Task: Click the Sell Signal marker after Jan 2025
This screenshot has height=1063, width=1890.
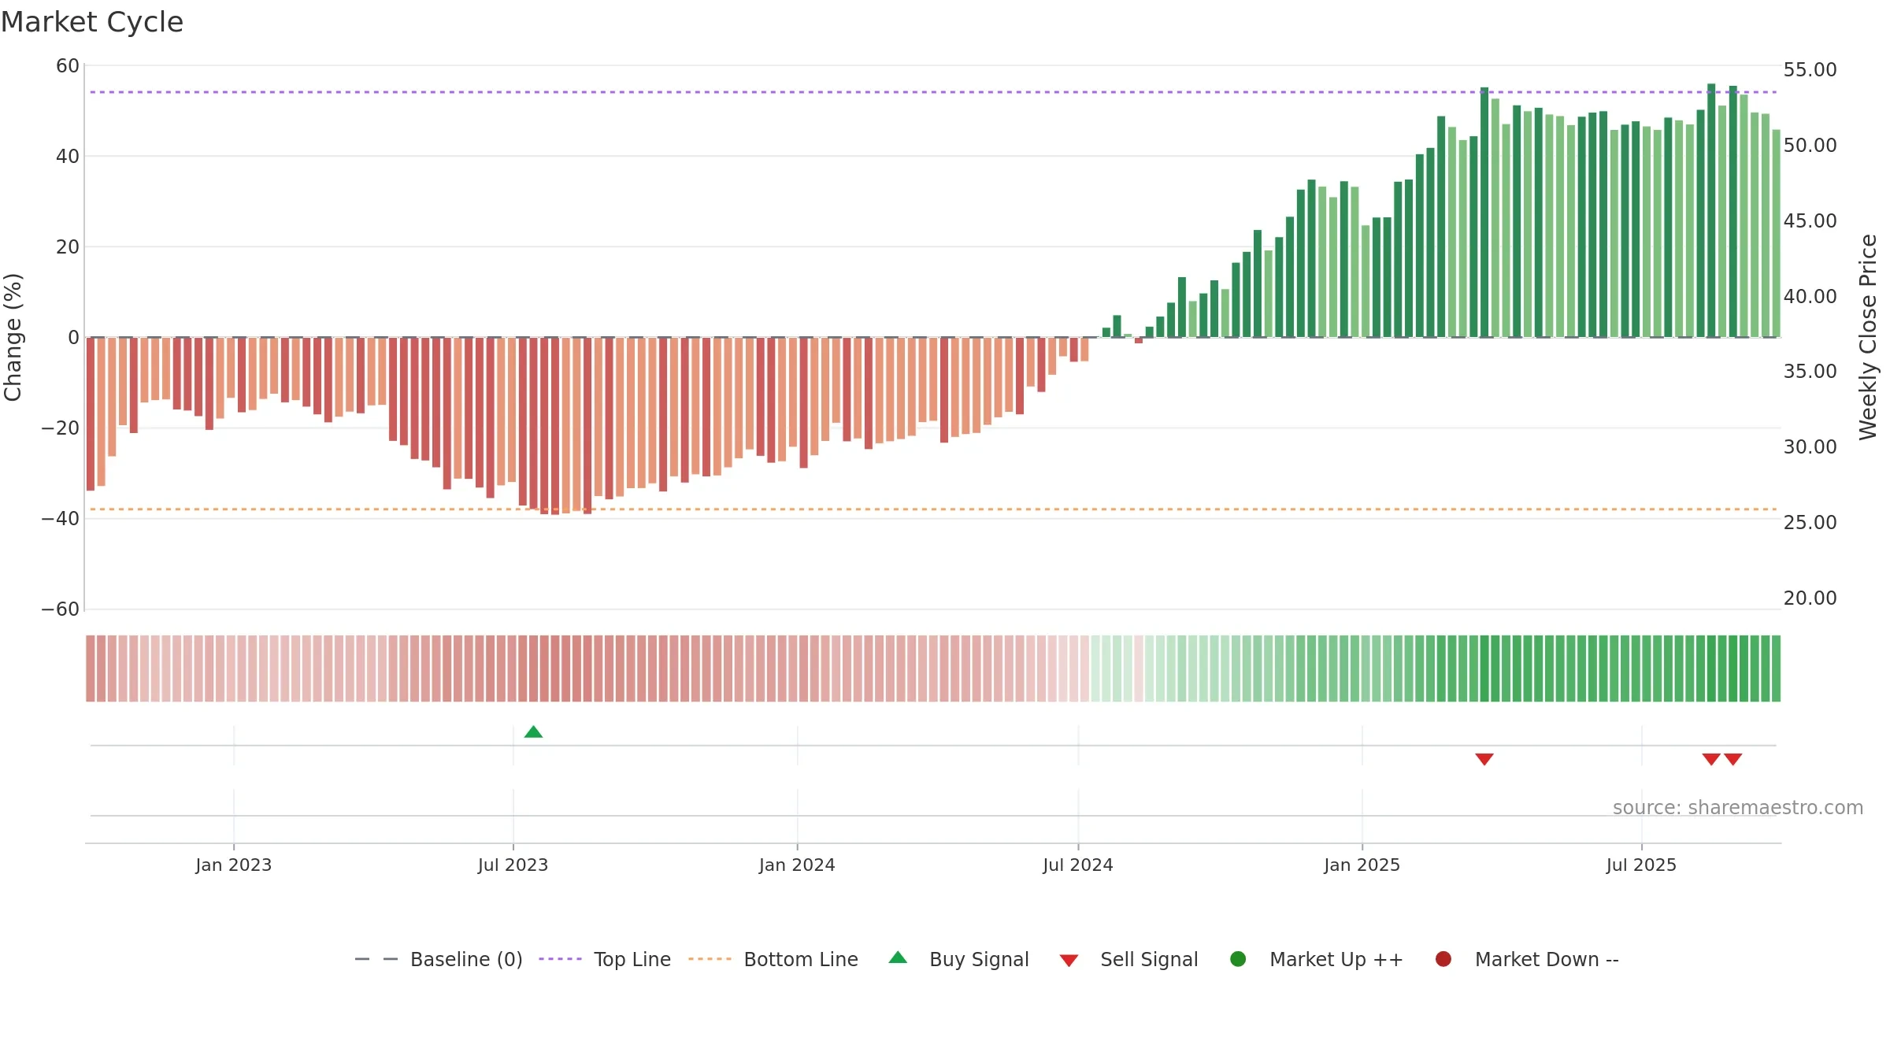Action: (1484, 759)
